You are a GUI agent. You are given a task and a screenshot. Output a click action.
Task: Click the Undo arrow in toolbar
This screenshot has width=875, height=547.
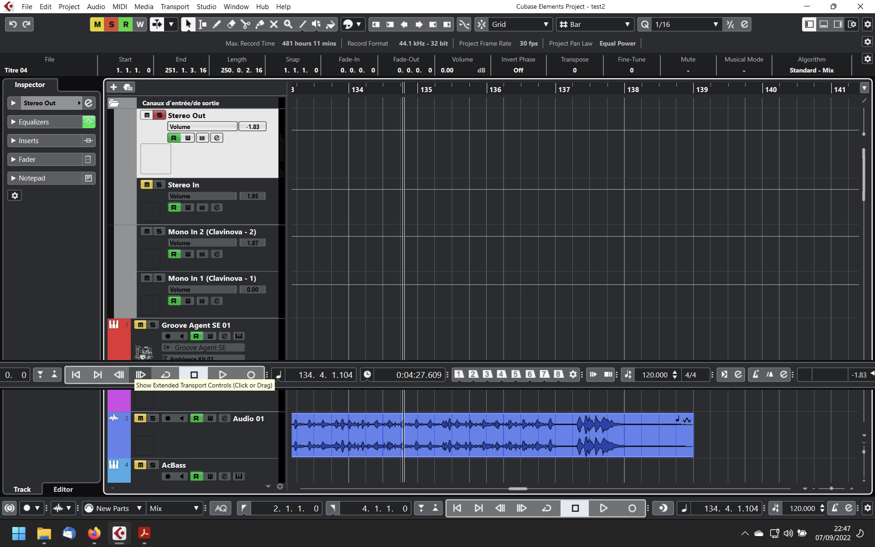[13, 25]
